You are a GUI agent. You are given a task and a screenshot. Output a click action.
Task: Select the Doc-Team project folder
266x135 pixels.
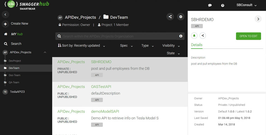(x=14, y=75)
